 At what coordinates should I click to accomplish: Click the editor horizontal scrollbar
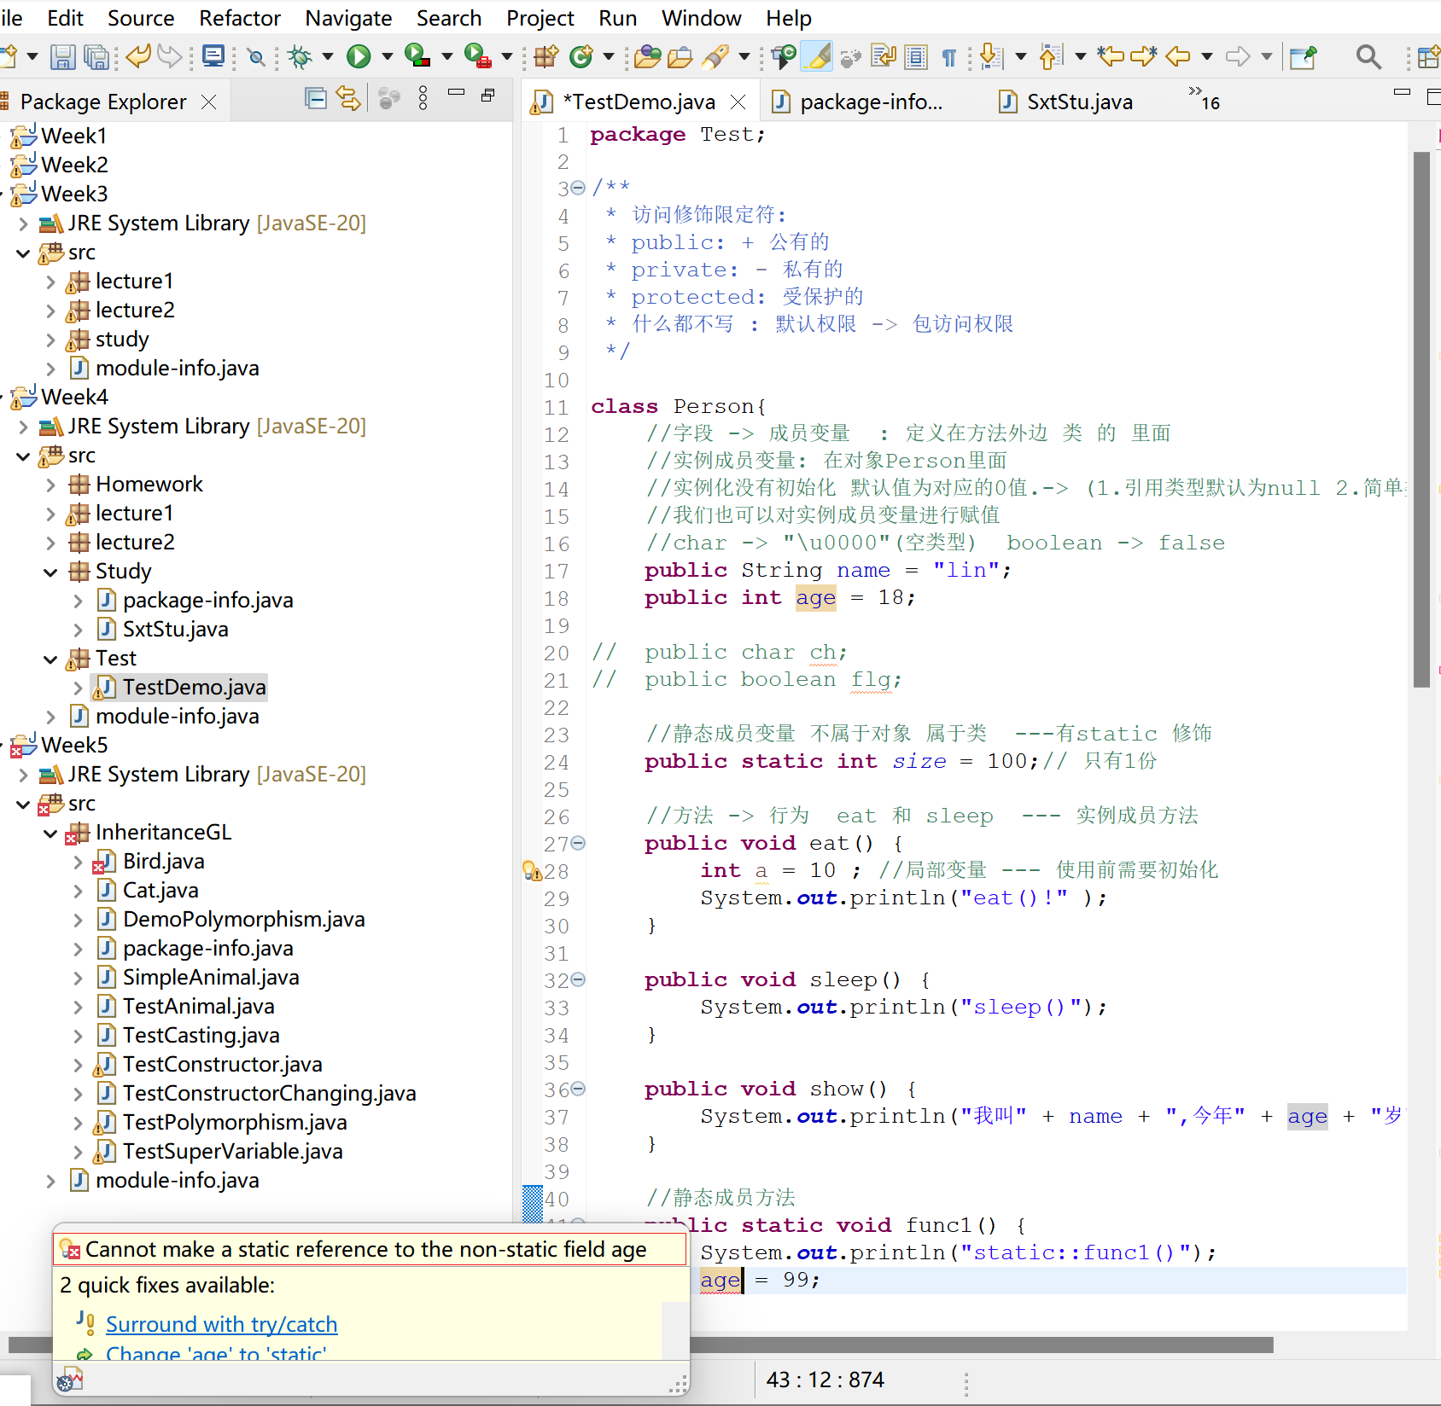click(982, 1345)
